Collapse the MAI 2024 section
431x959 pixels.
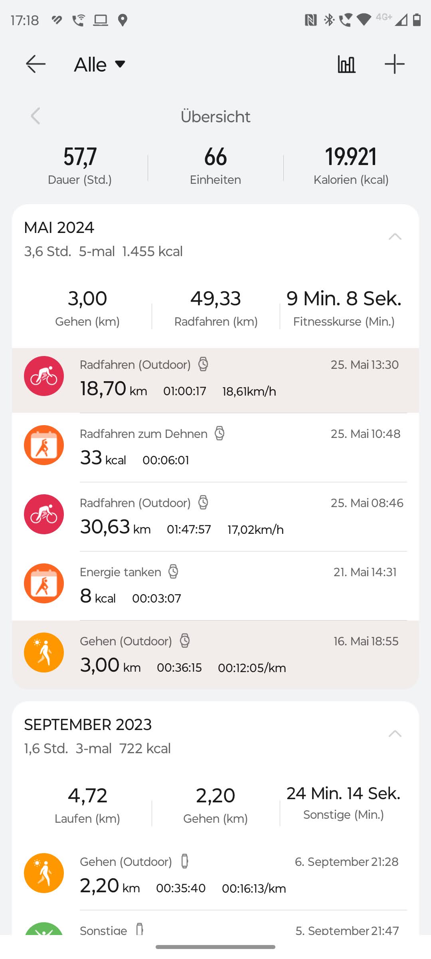click(395, 237)
